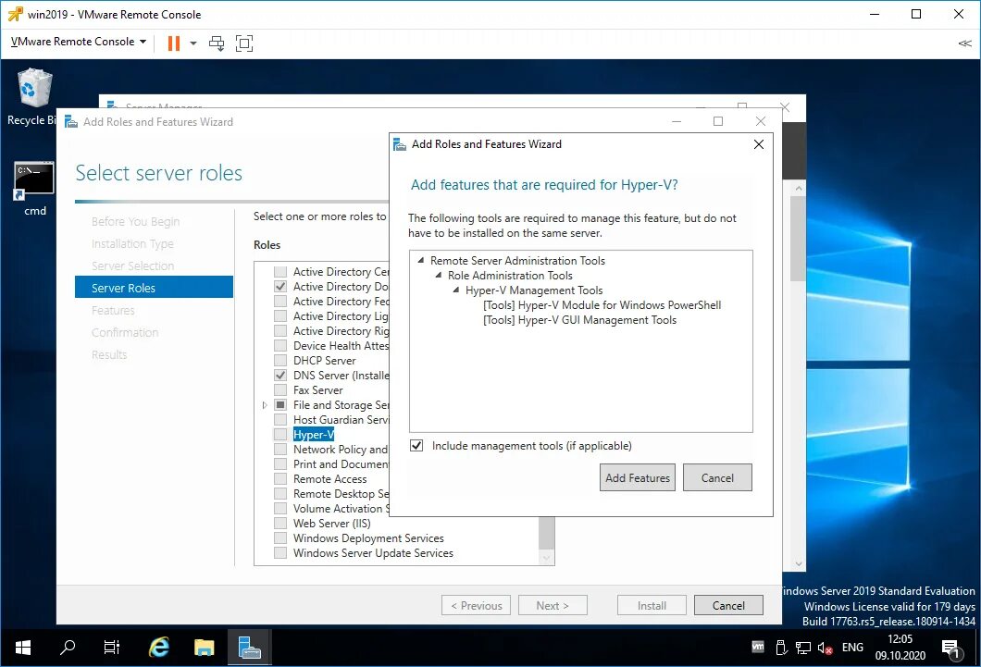This screenshot has height=667, width=981.
Task: Open the power options dropdown arrow beside the pause button
Action: tap(193, 43)
